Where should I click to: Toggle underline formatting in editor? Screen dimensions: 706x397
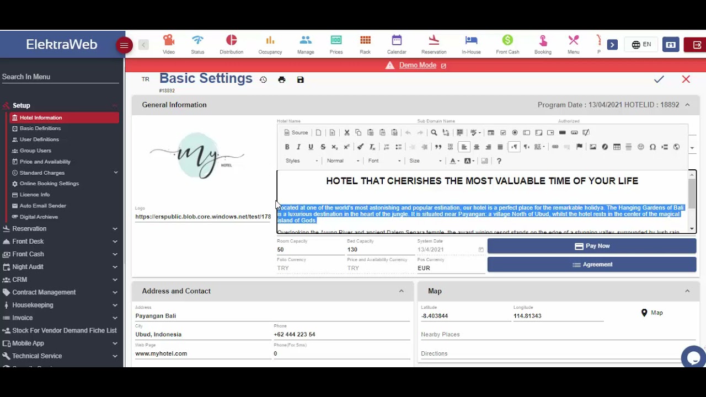click(x=311, y=147)
